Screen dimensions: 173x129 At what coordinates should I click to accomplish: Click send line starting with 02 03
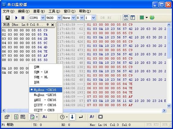(25, 34)
